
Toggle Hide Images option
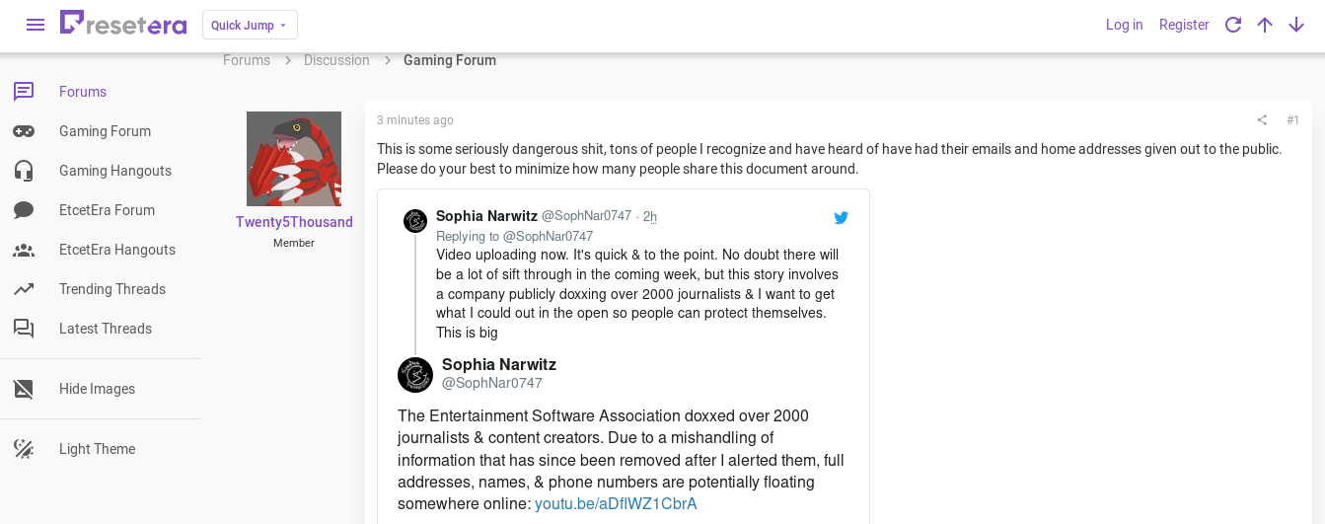[x=97, y=389]
